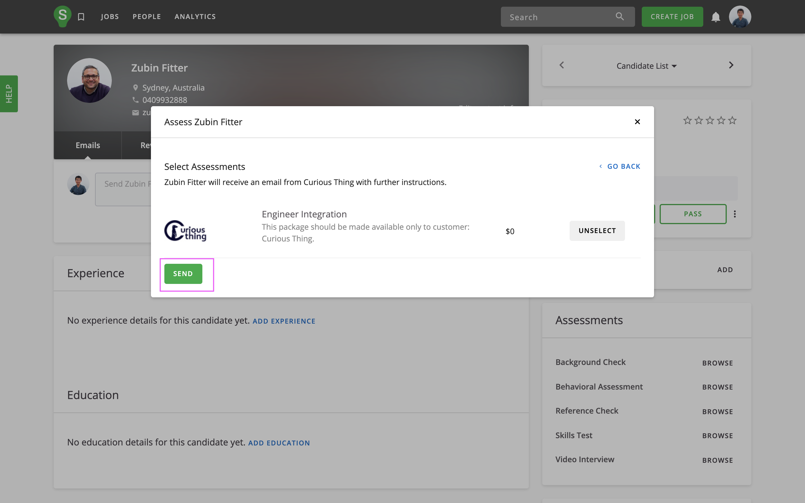Unselect the Engineer Integration package
The image size is (805, 503).
597,231
